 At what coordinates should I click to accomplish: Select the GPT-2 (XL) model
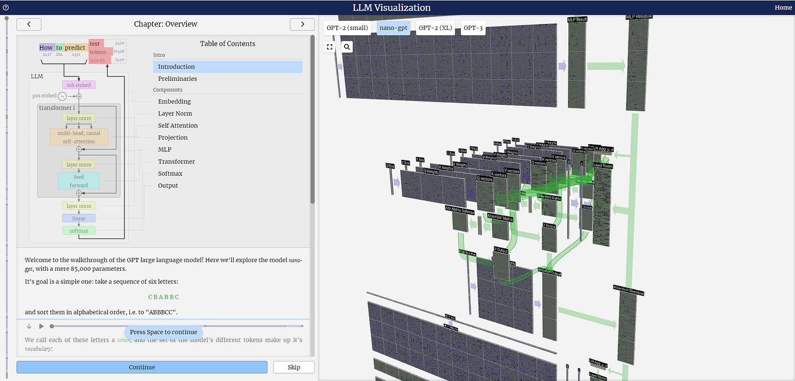[x=435, y=28]
